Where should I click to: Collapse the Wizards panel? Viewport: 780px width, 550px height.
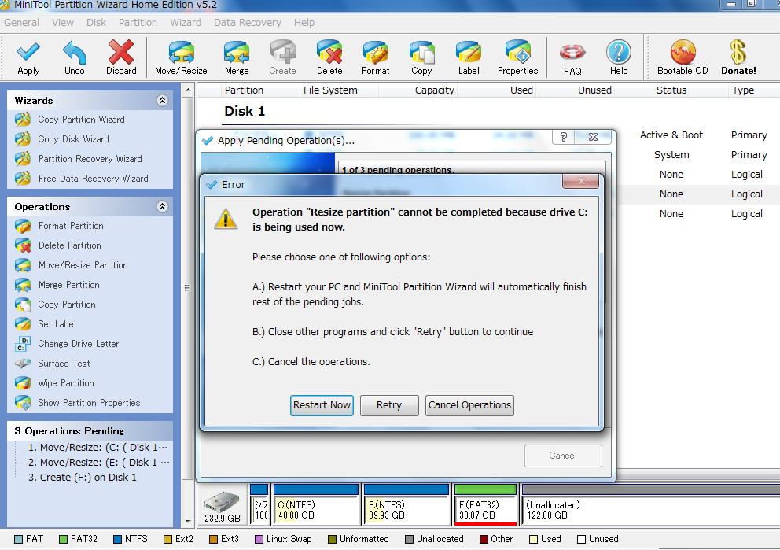tap(162, 100)
